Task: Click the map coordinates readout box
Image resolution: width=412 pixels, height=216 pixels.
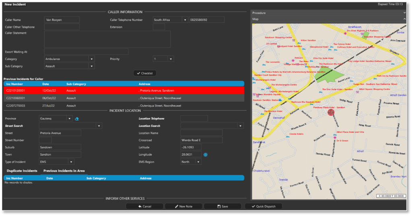Action: [x=391, y=196]
